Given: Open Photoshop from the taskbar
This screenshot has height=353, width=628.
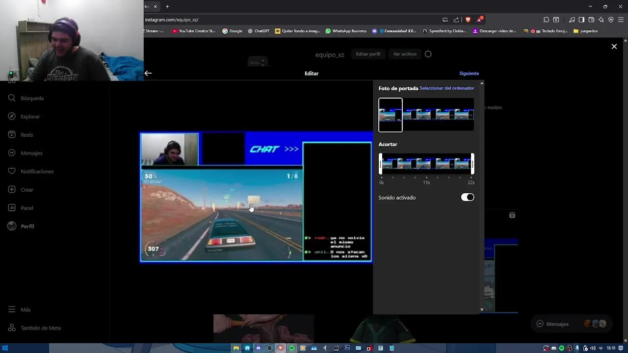Looking at the screenshot, I should tap(347, 348).
